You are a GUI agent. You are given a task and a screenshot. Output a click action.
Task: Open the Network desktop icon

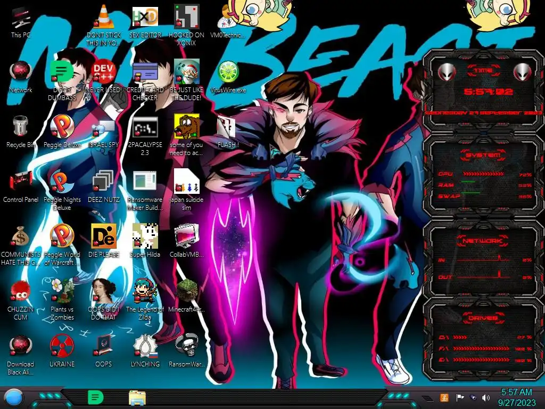[21, 77]
